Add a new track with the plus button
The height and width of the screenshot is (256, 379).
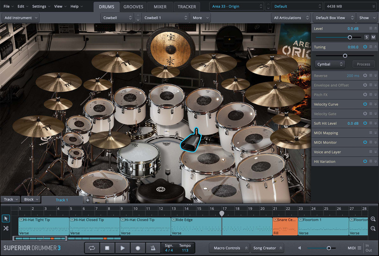[88, 200]
